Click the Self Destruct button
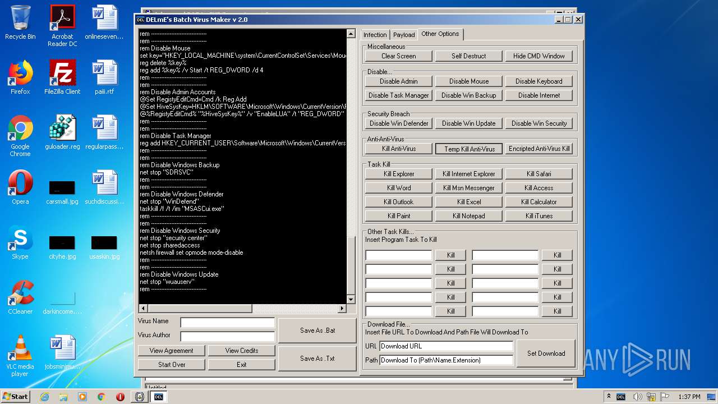 tap(469, 56)
